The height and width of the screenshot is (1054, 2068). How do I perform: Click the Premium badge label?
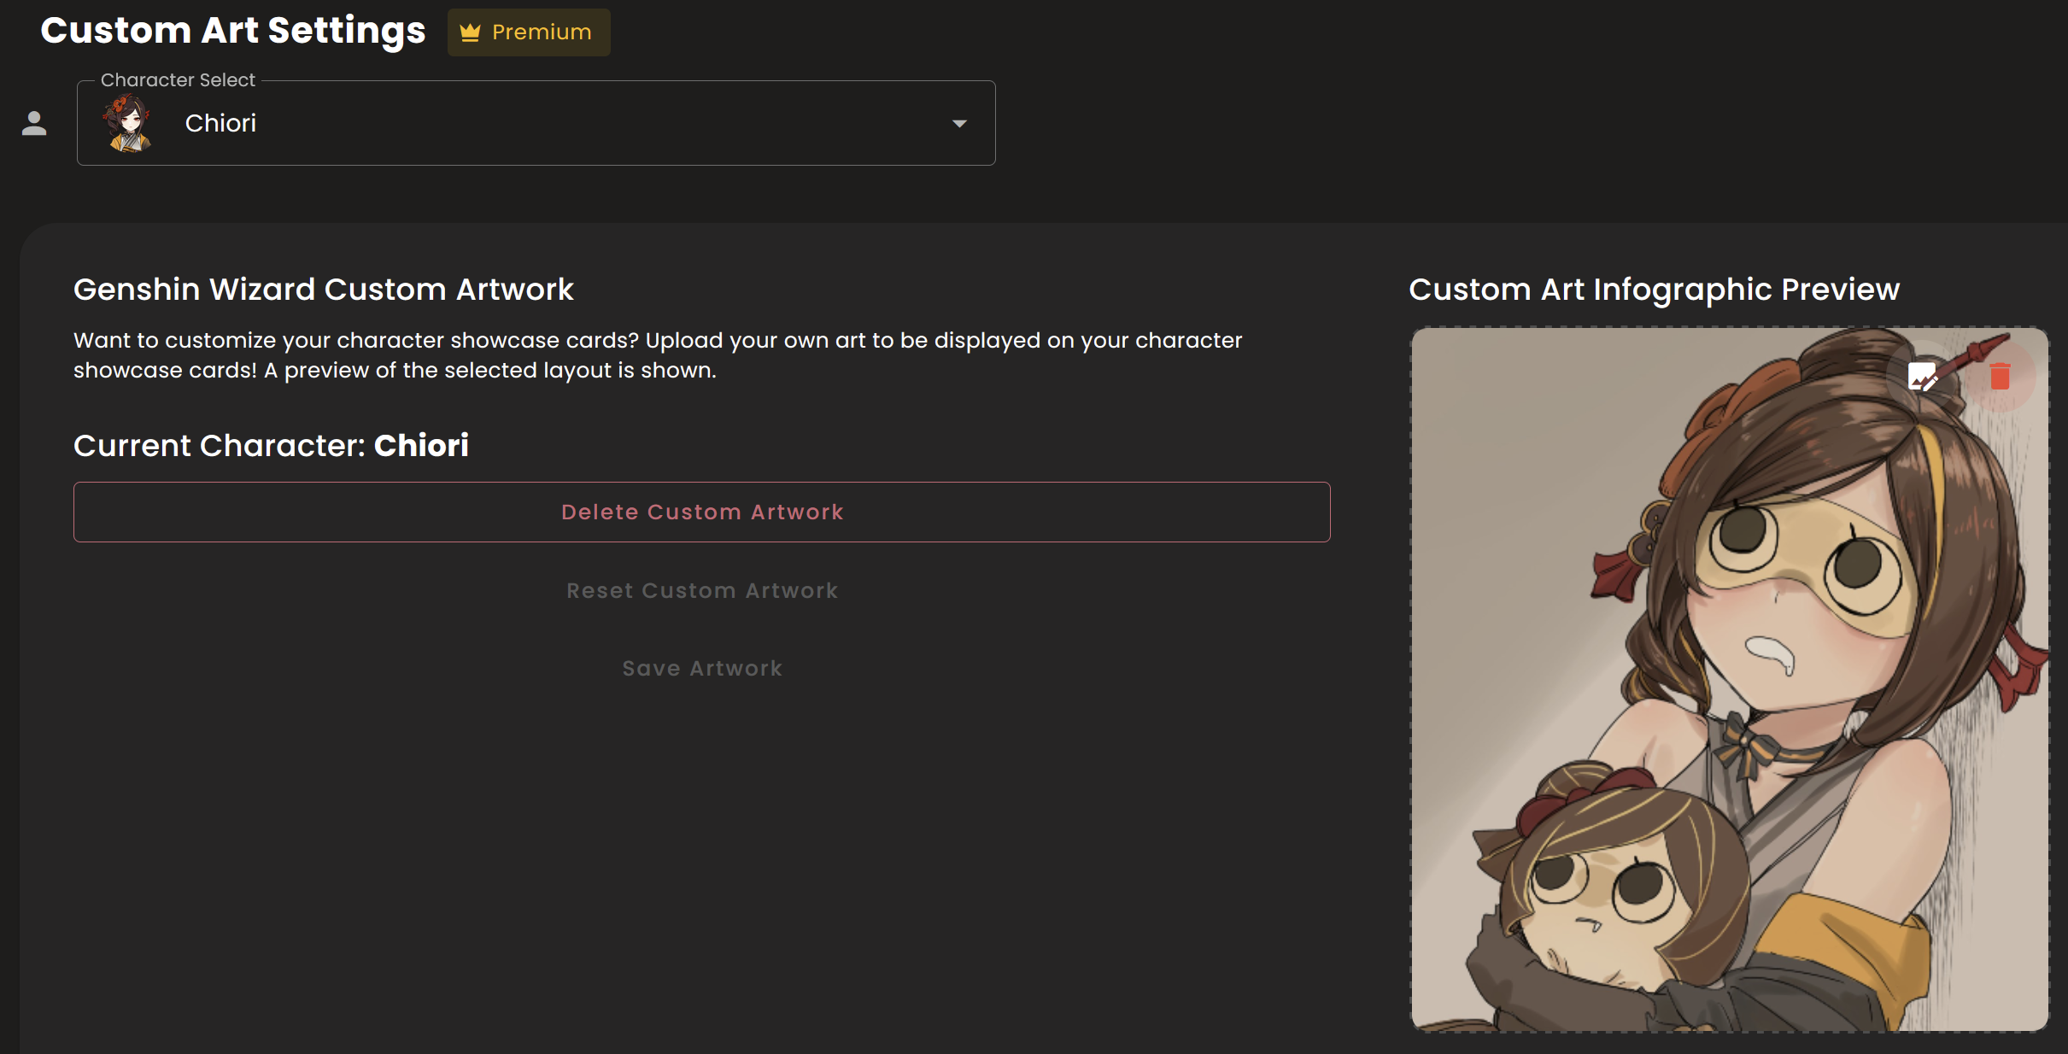[542, 32]
